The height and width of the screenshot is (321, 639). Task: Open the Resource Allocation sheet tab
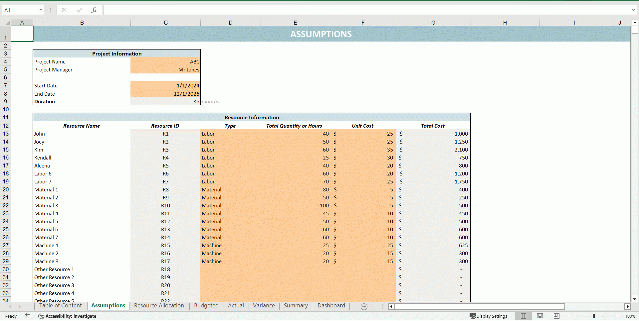159,306
